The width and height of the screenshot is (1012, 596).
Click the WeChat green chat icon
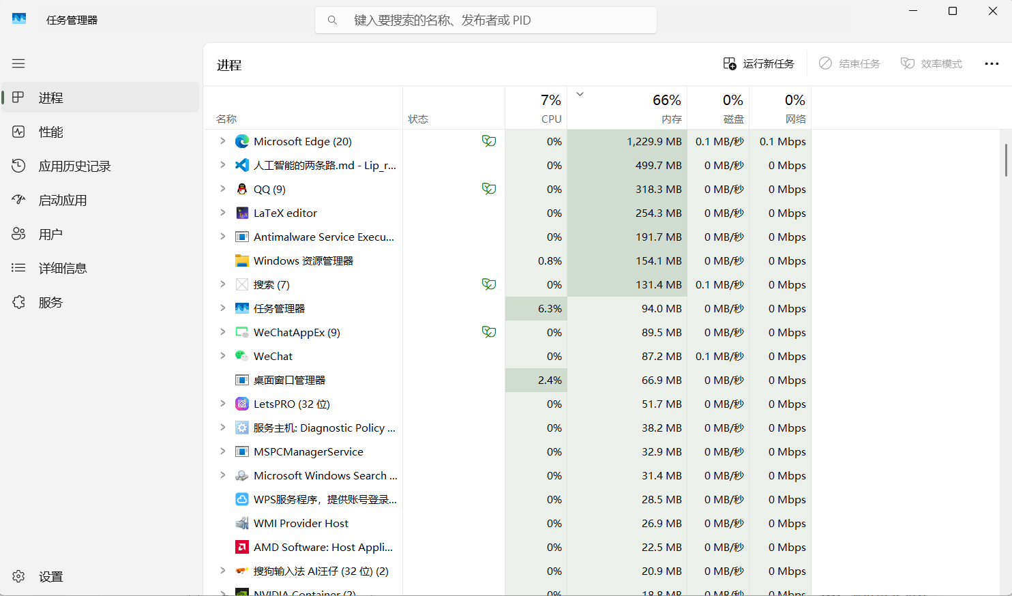pyautogui.click(x=242, y=356)
